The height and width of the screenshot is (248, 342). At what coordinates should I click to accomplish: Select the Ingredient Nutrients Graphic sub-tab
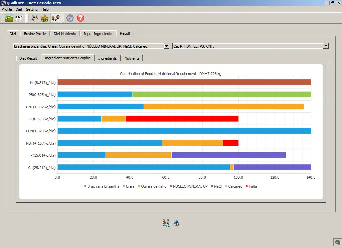(67, 58)
